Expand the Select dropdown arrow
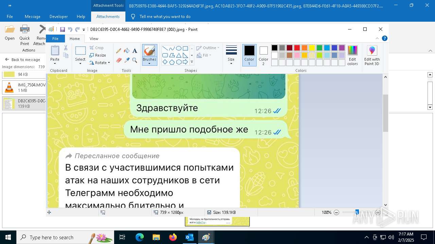Image resolution: width=435 pixels, height=244 pixels. (80, 64)
